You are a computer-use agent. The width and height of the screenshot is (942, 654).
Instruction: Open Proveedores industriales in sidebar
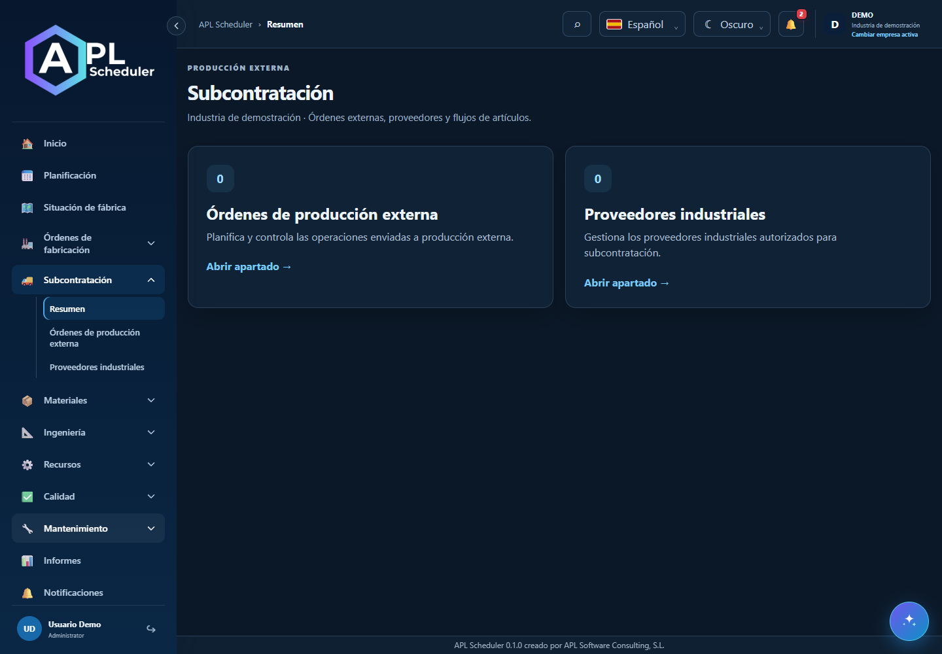point(104,368)
